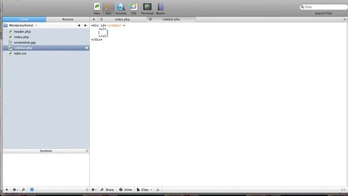Click the Wordpressforest folder icon
348x196 pixels.
[5, 26]
